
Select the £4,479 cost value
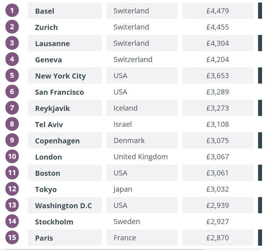tap(218, 11)
